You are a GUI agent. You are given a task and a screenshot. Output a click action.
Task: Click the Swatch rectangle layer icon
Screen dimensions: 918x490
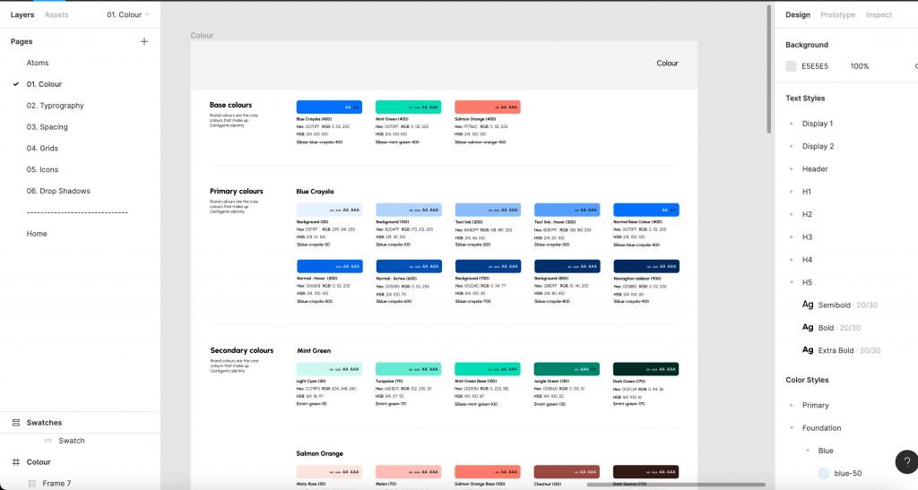coord(48,441)
